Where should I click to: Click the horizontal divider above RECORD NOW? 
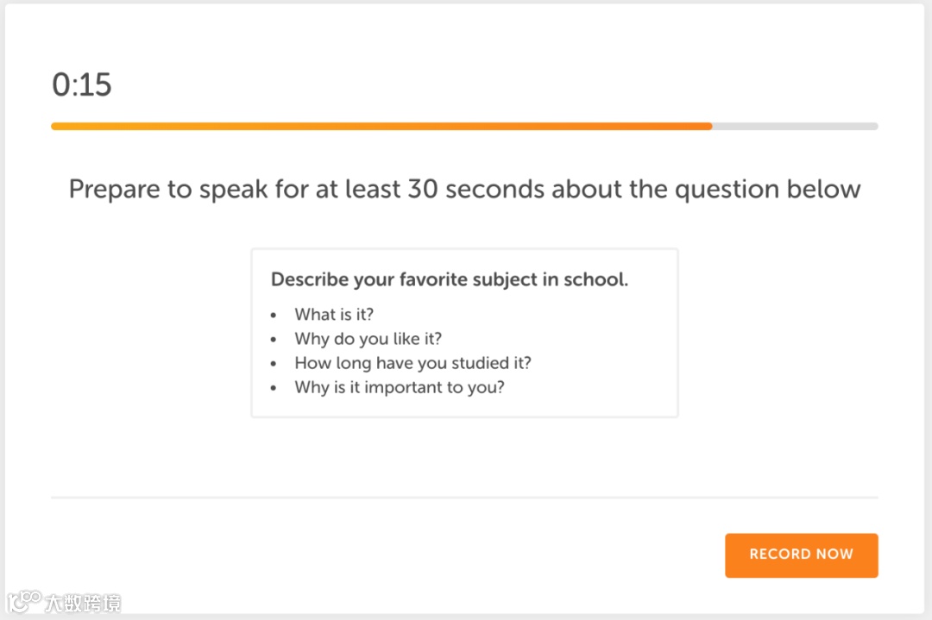pyautogui.click(x=464, y=498)
